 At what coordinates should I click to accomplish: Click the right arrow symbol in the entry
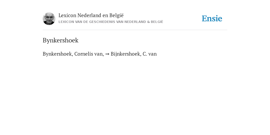pos(107,54)
